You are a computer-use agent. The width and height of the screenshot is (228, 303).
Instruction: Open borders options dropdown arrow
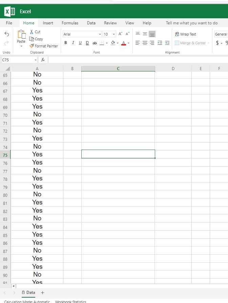click(x=107, y=43)
